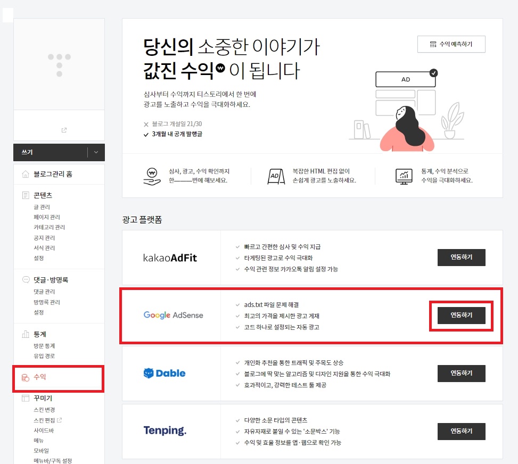Click 연동하기 for Dable

click(462, 373)
